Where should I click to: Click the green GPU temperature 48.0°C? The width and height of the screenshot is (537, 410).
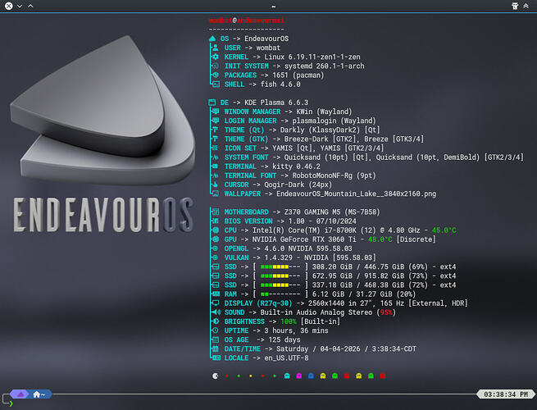[380, 239]
